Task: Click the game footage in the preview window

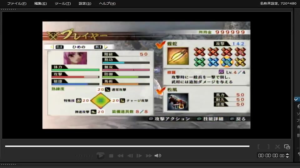Action: point(146,75)
